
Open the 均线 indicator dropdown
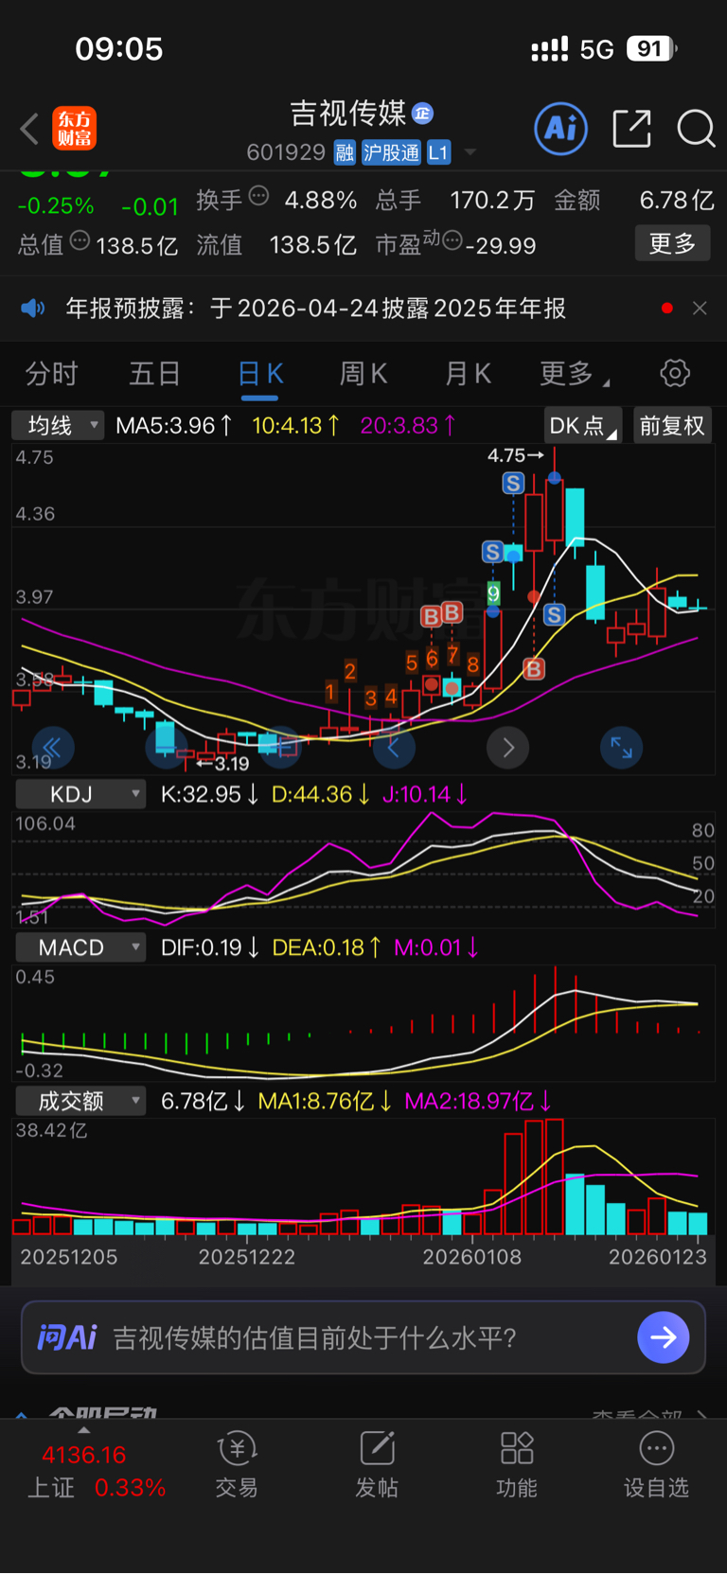[58, 425]
